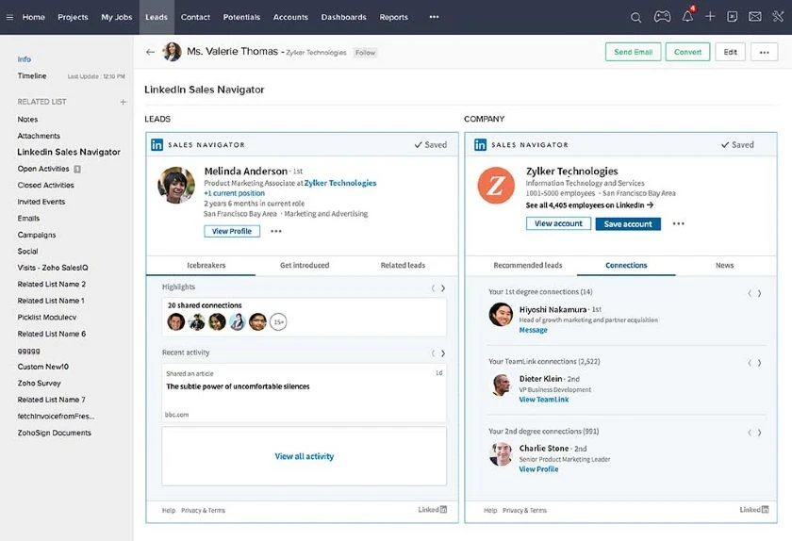Viewport: 792px width, 541px height.
Task: Show previous TeamLink connection
Action: click(x=750, y=363)
